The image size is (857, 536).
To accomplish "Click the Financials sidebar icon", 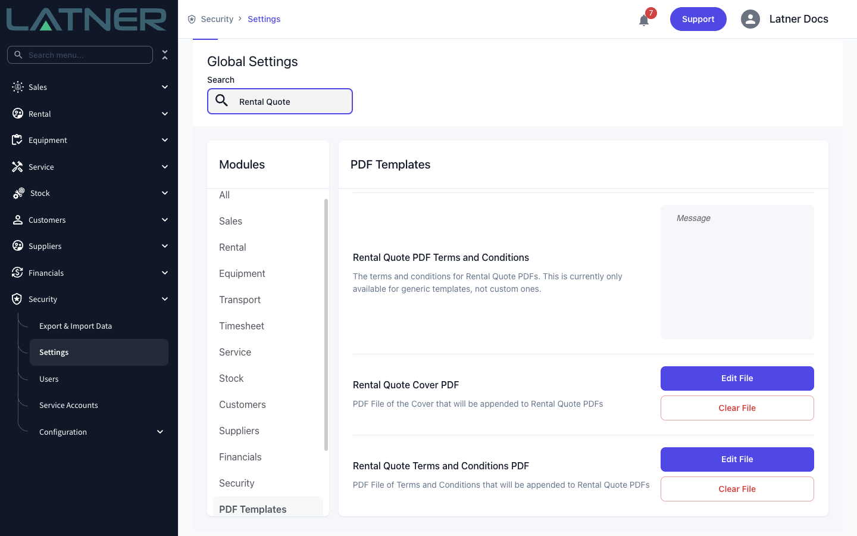I will point(17,273).
